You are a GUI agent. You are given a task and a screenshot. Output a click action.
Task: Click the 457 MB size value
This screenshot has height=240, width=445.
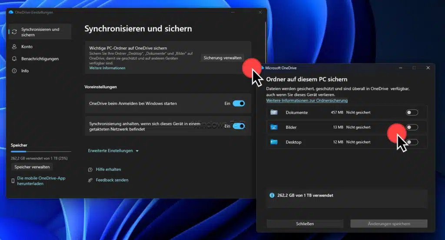[337, 113]
